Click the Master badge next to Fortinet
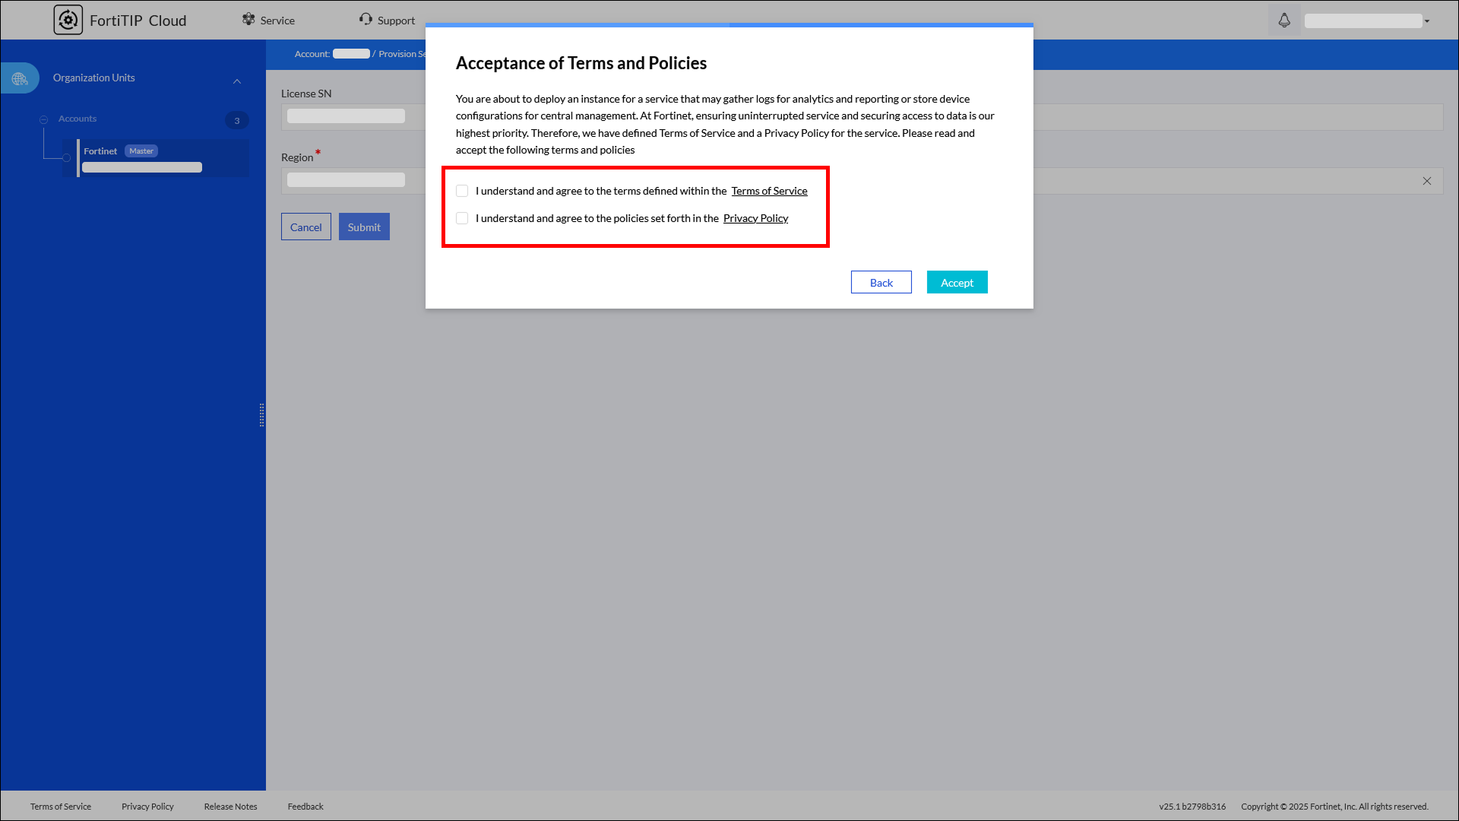This screenshot has width=1459, height=821. tap(141, 151)
